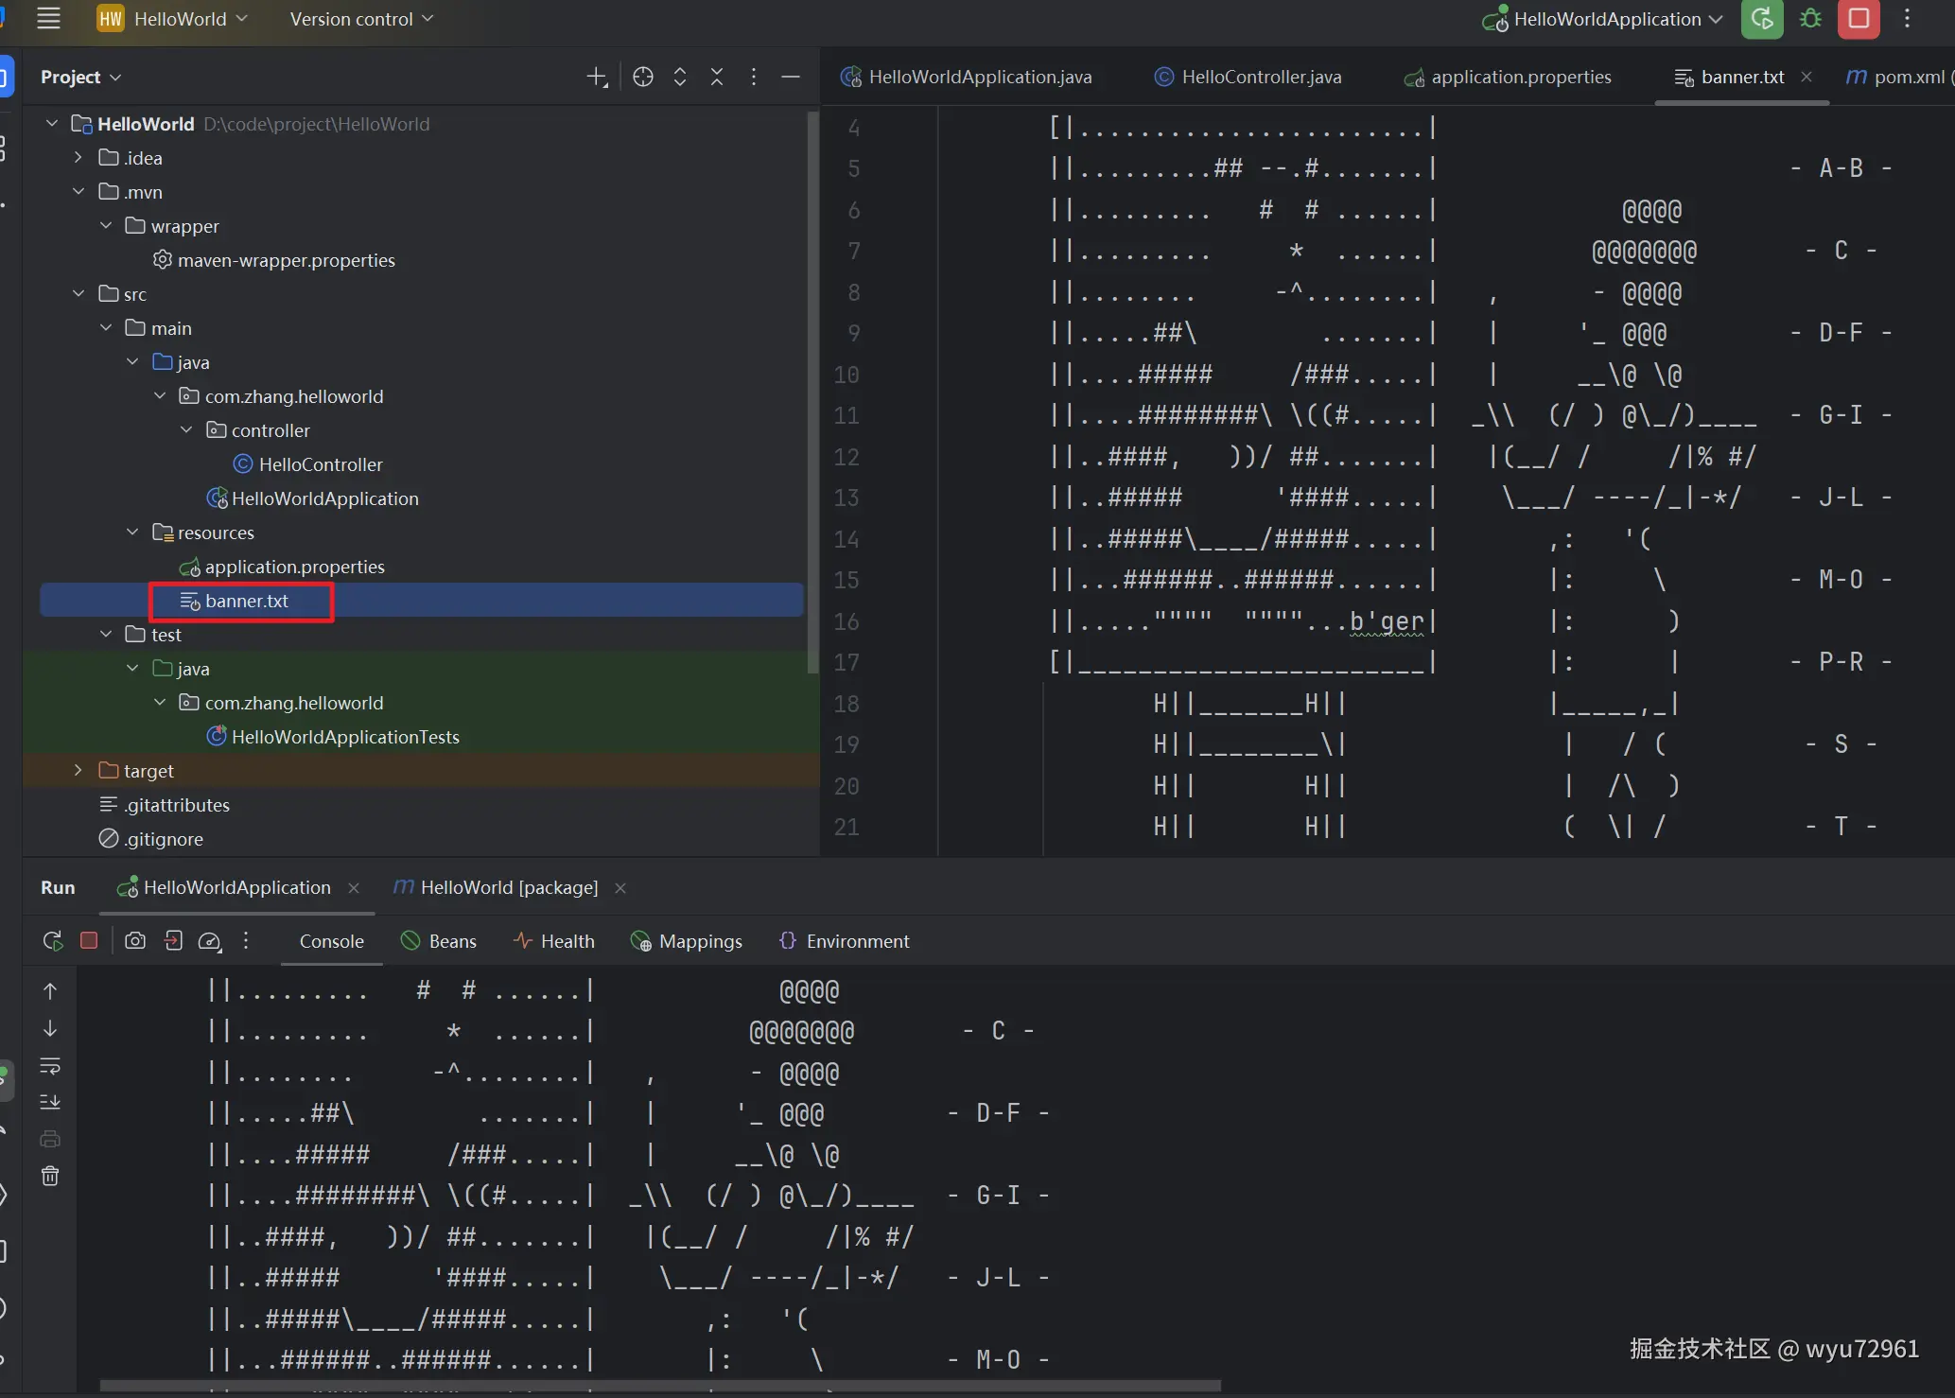The image size is (1955, 1398).
Task: Switch to HelloController.java editor tab
Action: click(x=1248, y=77)
